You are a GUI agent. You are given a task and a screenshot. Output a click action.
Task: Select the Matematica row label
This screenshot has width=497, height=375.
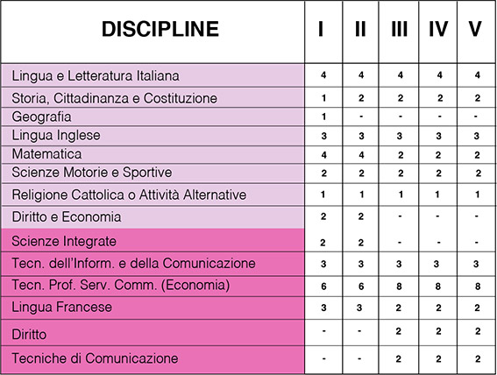46,154
